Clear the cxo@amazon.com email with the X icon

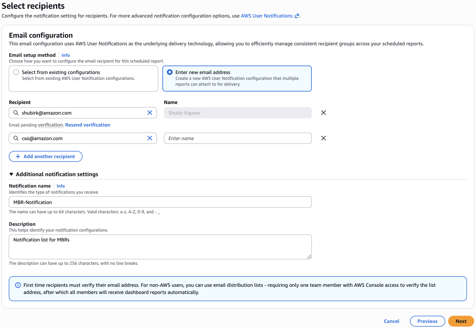(x=149, y=138)
